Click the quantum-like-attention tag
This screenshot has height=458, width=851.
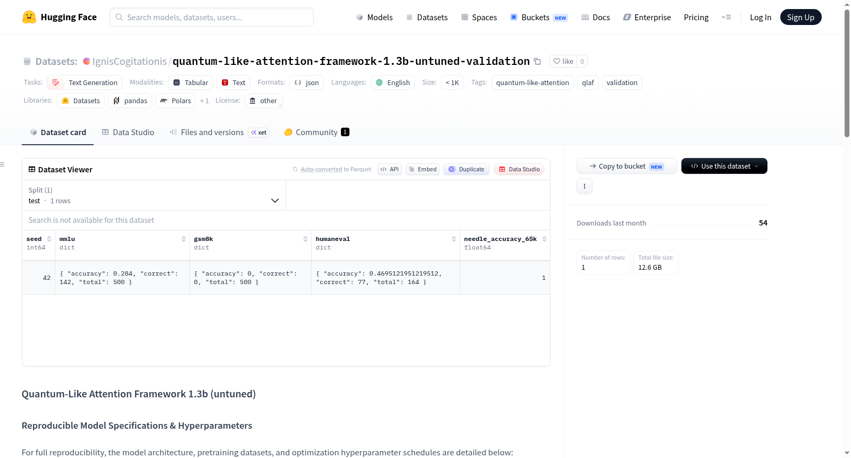(532, 82)
